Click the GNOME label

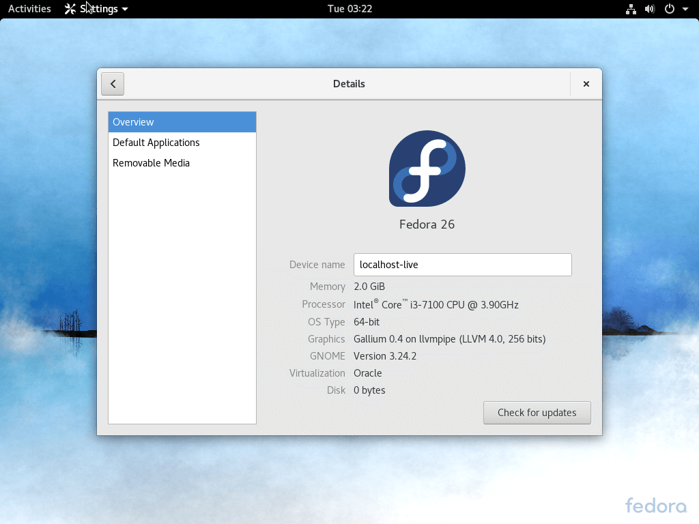click(327, 356)
